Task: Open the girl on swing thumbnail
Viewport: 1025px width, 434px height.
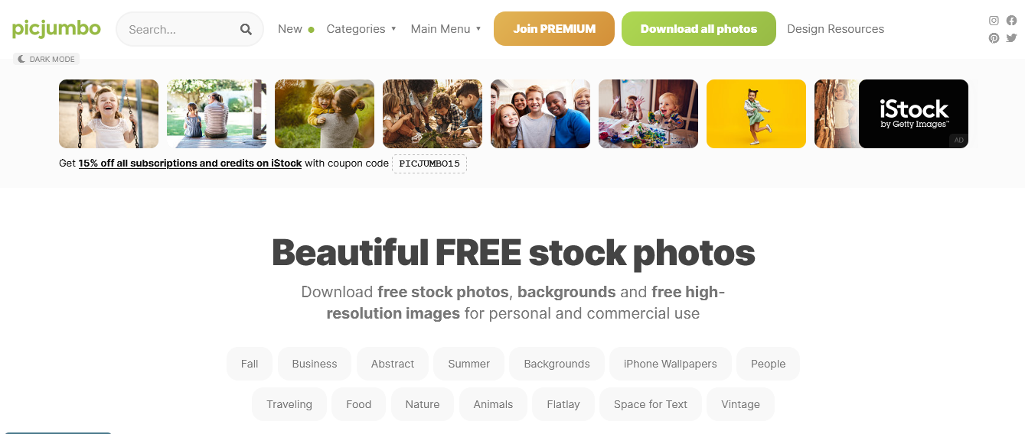Action: pos(109,114)
